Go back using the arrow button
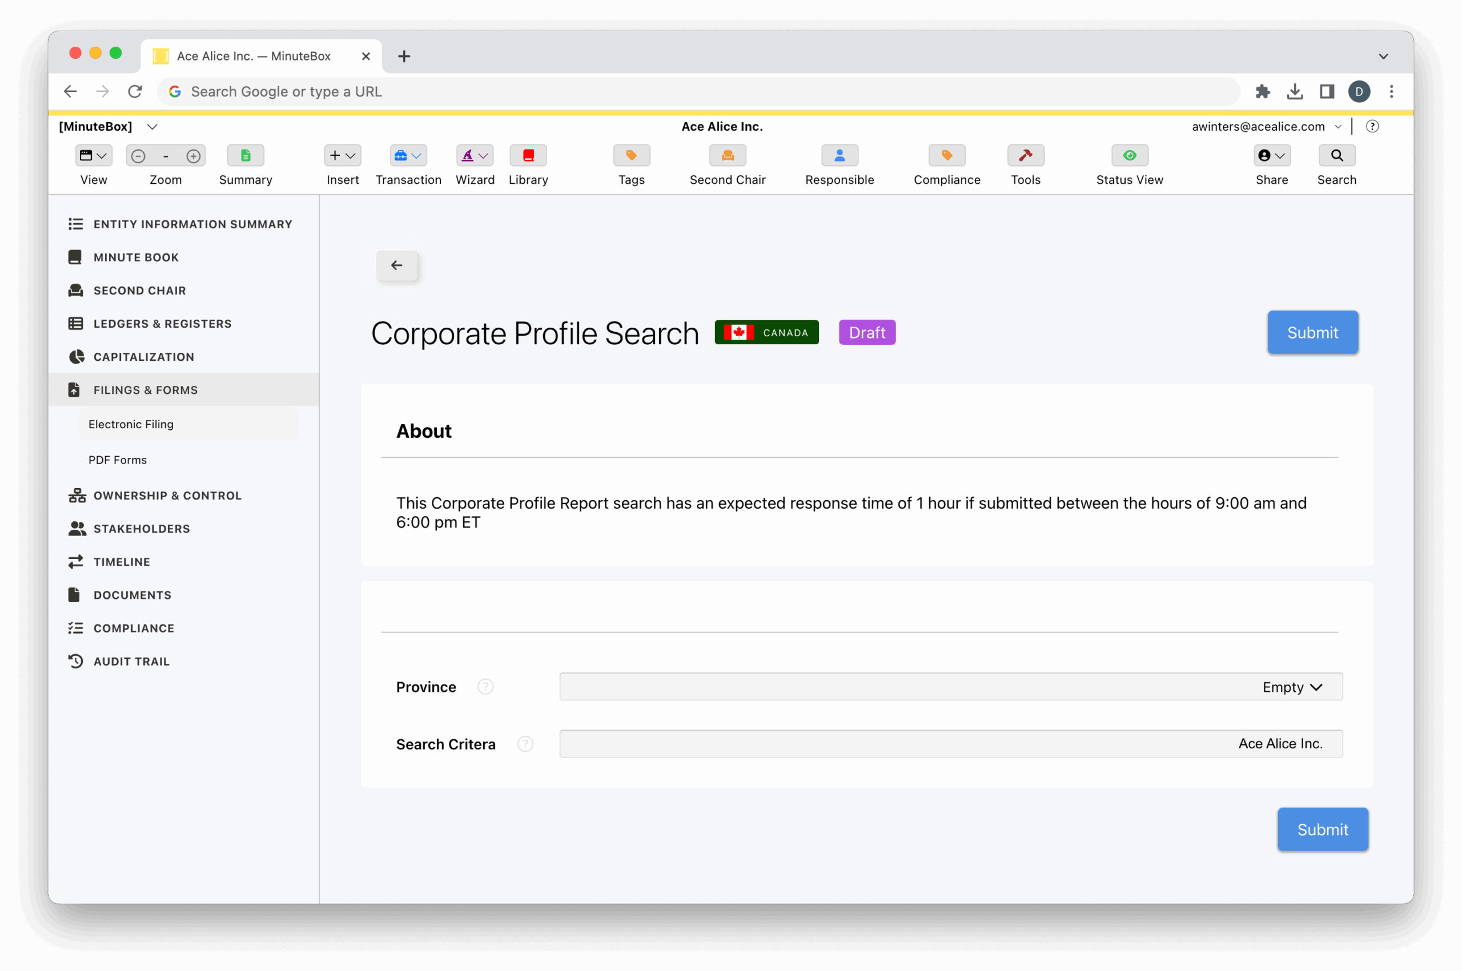1462x971 pixels. [396, 265]
